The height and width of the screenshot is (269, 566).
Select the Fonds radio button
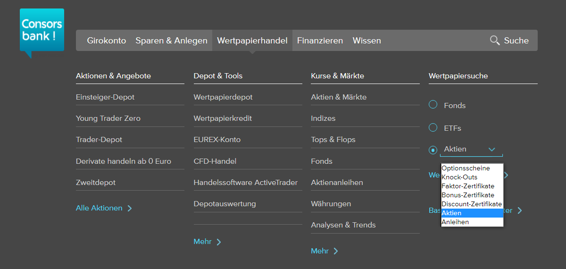click(x=433, y=105)
